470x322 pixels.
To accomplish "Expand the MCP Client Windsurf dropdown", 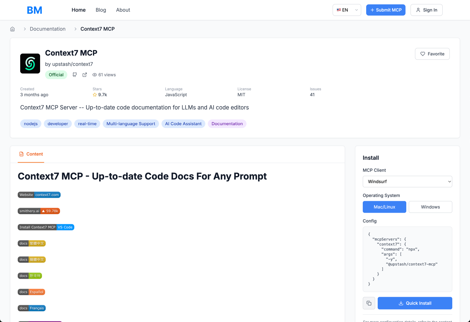I will (x=408, y=182).
